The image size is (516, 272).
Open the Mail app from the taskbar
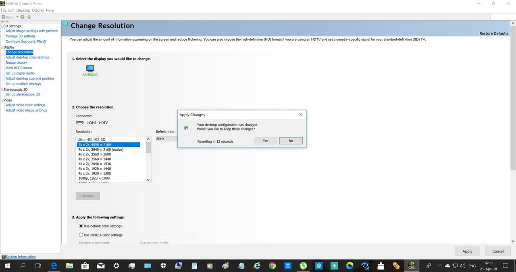[x=100, y=266]
